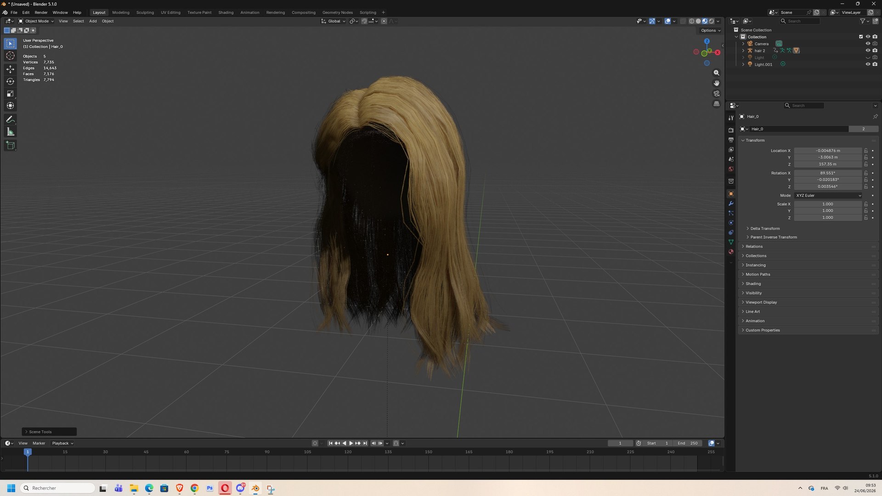This screenshot has width=882, height=496.
Task: Open the Render menu
Action: pyautogui.click(x=41, y=12)
